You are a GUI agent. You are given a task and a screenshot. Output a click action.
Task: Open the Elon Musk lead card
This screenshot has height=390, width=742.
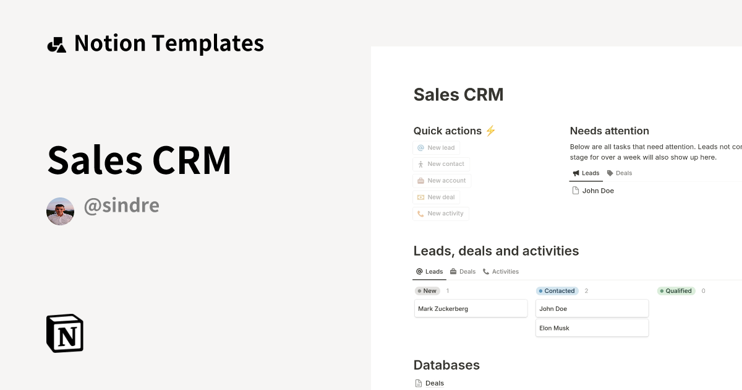coord(592,328)
